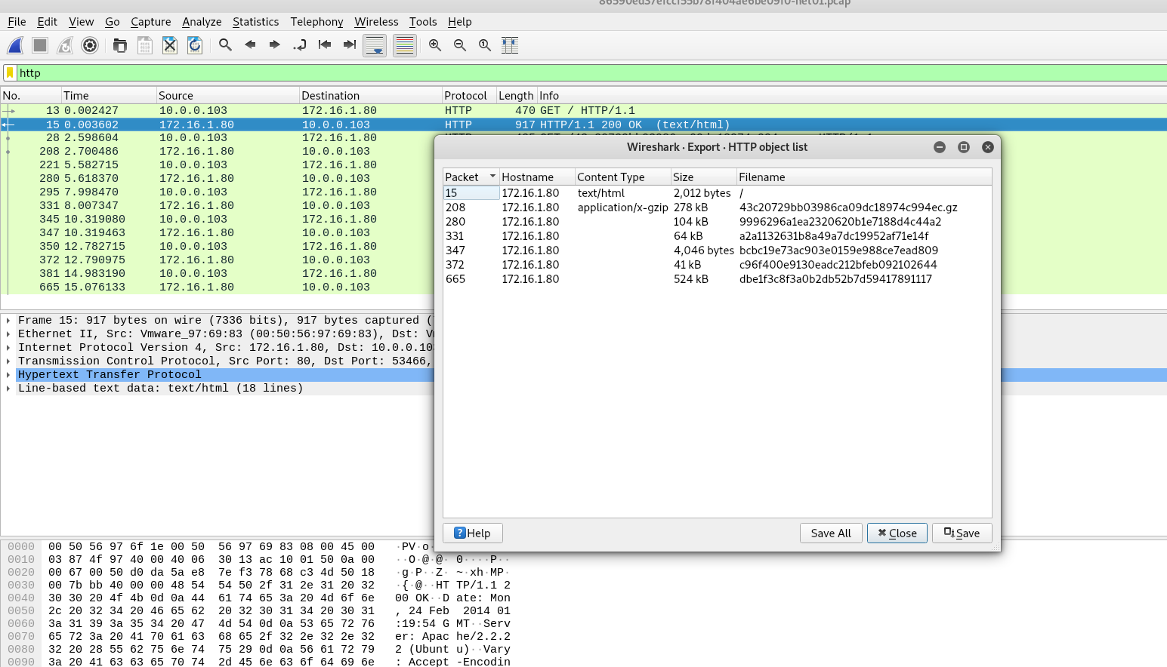Screen dimensions: 1167x667
Task: Select object dbe1f3c8f3a0b2db52b7d59417891117
Action: point(717,279)
